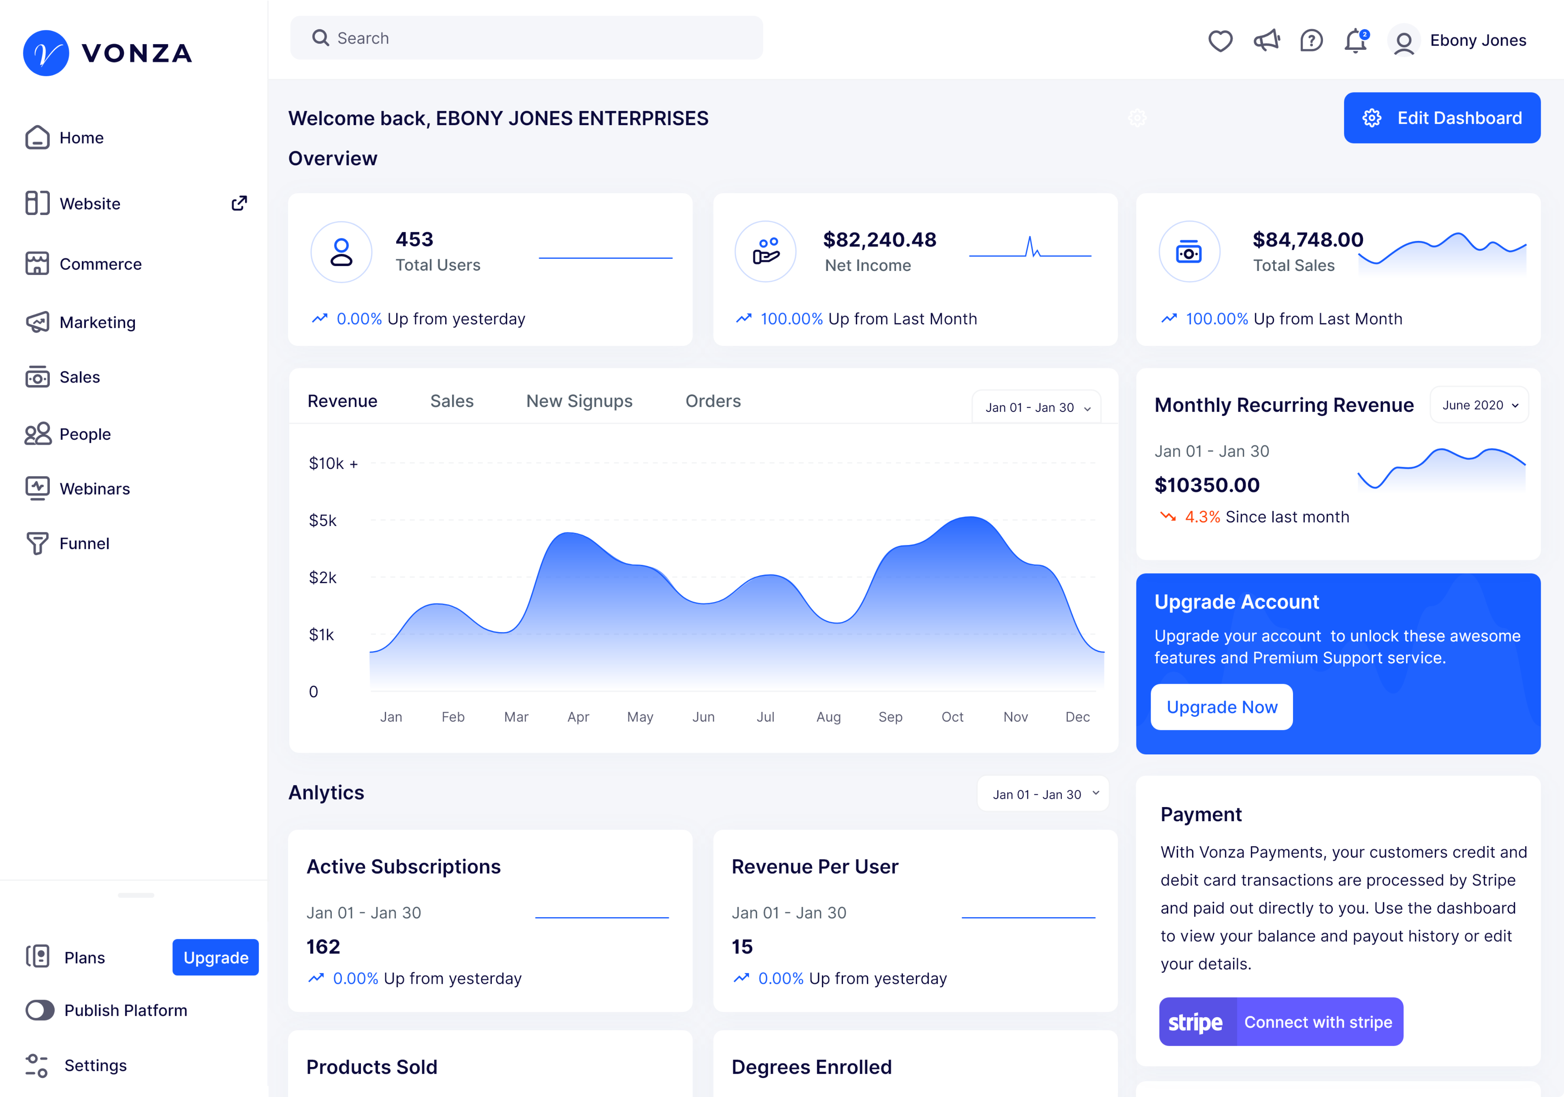
Task: Open the Jan 01 - Jan 30 chart date selector
Action: pos(1036,407)
